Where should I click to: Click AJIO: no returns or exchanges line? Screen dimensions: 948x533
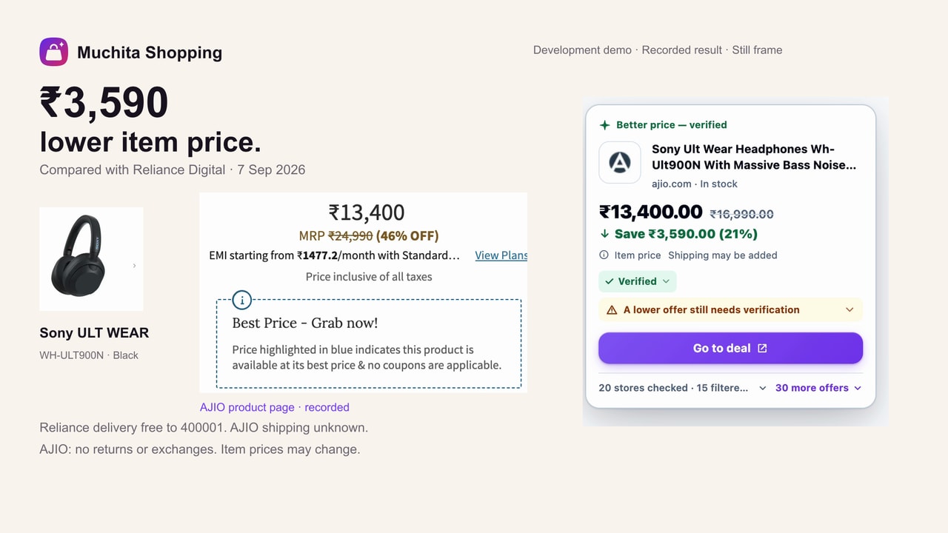pos(200,449)
